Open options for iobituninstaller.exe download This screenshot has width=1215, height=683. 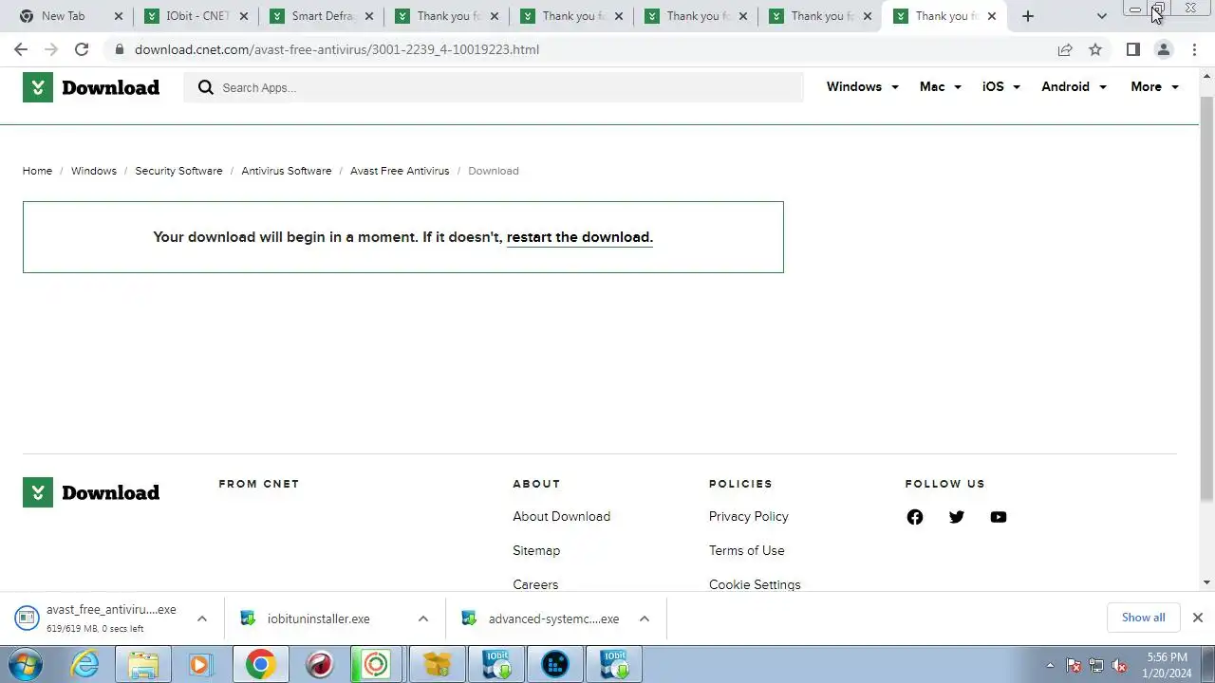pyautogui.click(x=423, y=618)
